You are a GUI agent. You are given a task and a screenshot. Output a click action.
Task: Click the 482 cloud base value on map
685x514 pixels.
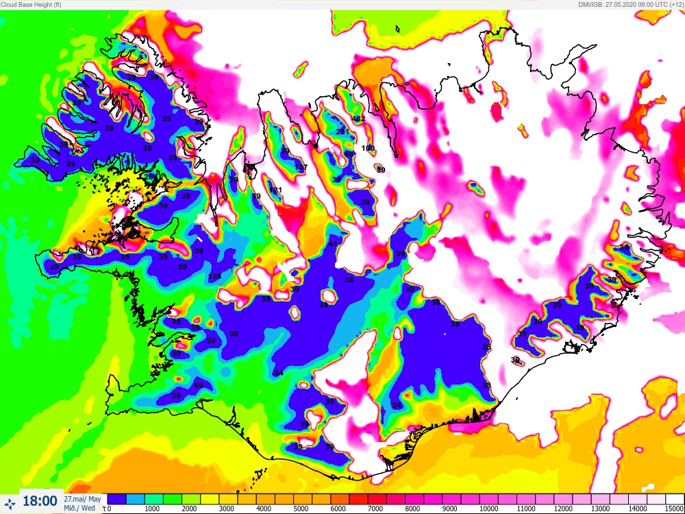click(x=358, y=119)
